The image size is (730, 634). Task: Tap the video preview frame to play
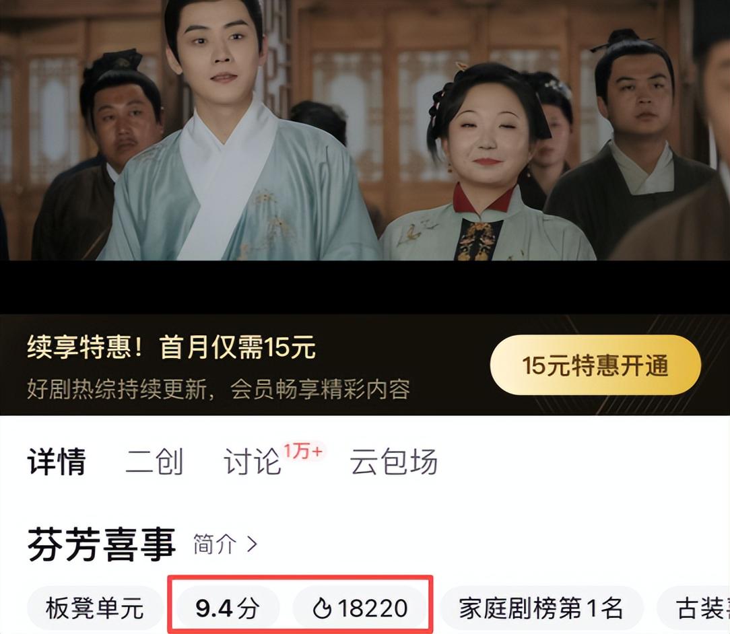tap(365, 131)
